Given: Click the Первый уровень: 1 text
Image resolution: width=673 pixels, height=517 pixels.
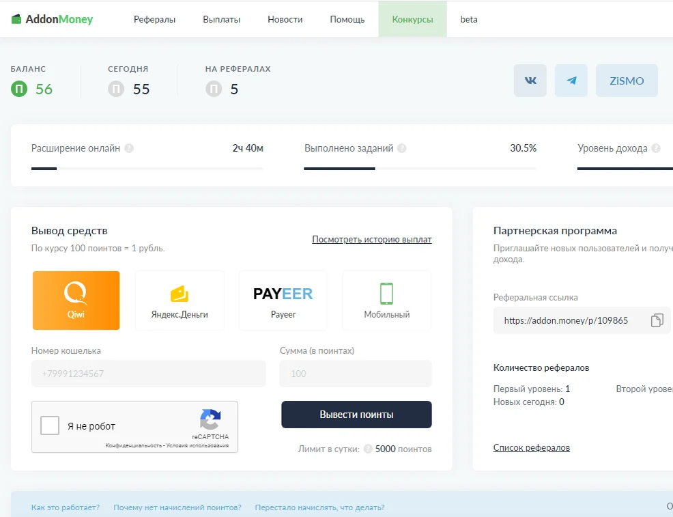Looking at the screenshot, I should tap(531, 389).
